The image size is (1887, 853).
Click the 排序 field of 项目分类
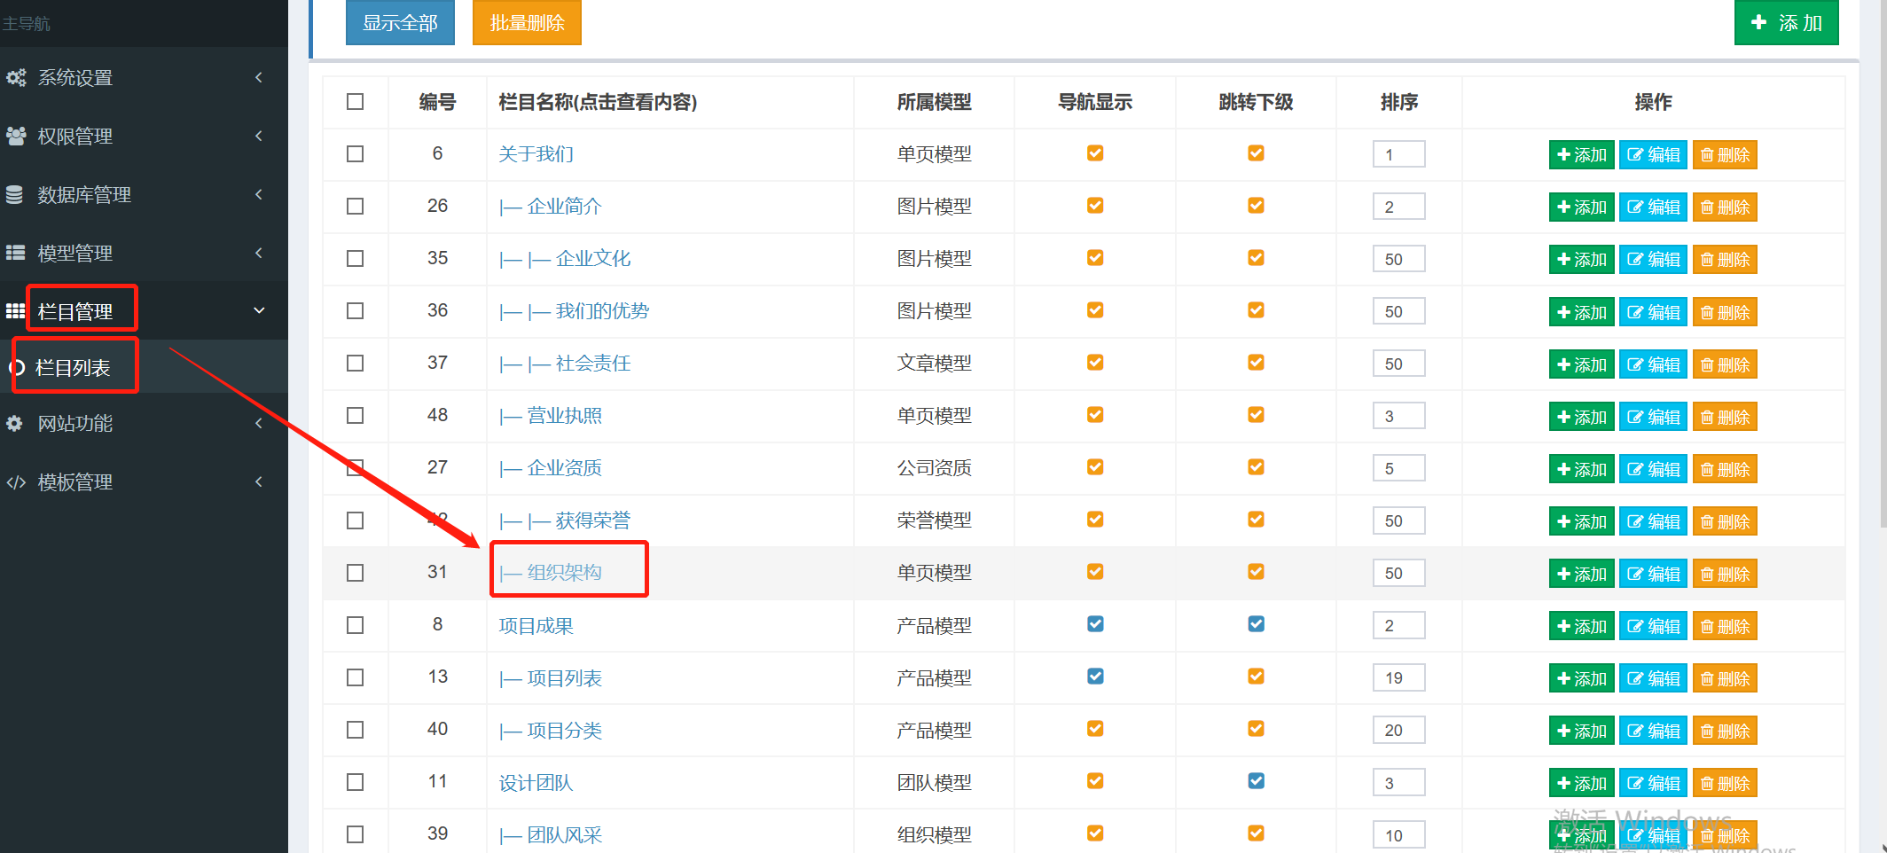coord(1398,730)
